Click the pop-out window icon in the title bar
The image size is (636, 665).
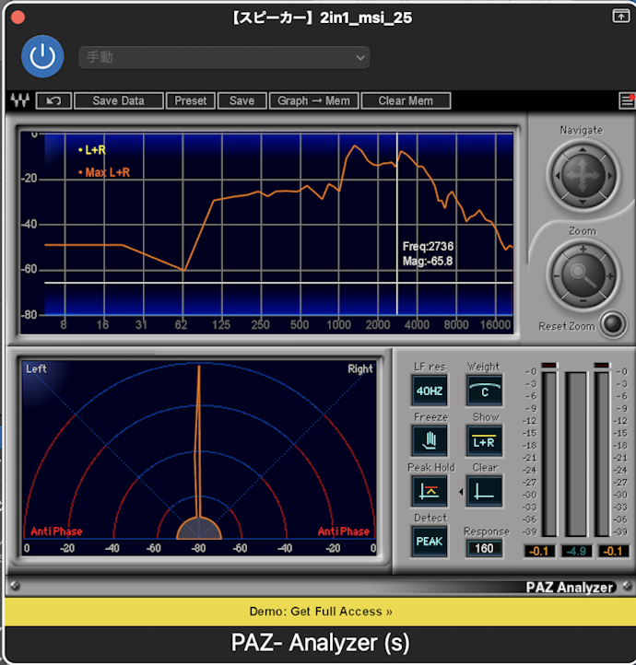(x=621, y=16)
